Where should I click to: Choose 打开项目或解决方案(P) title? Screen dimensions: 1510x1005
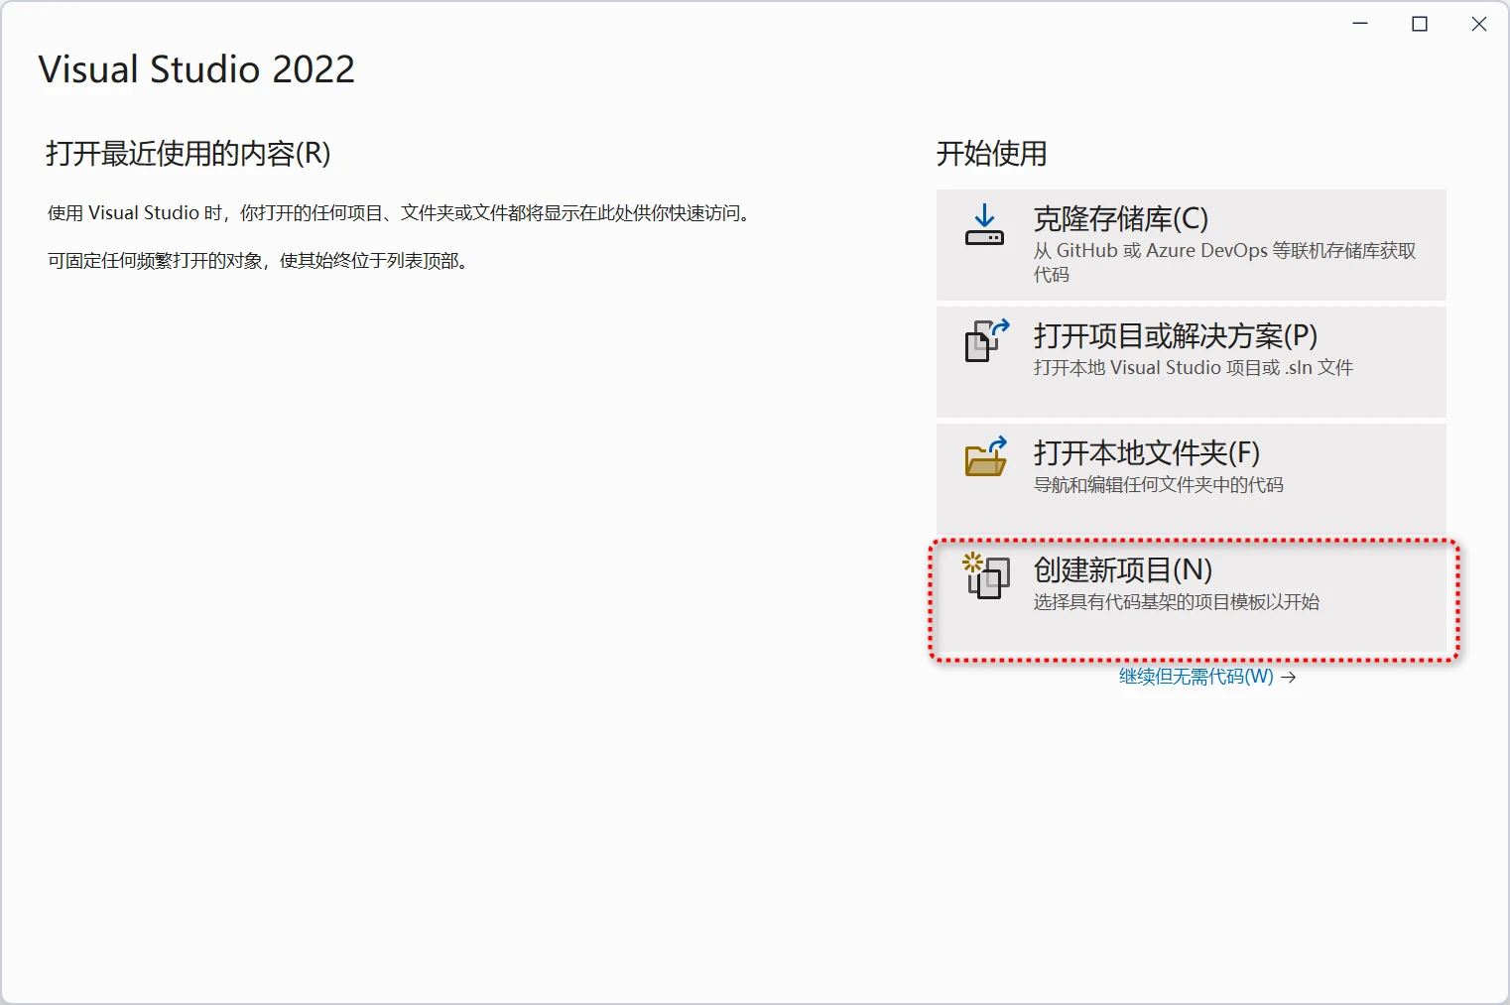(1175, 335)
